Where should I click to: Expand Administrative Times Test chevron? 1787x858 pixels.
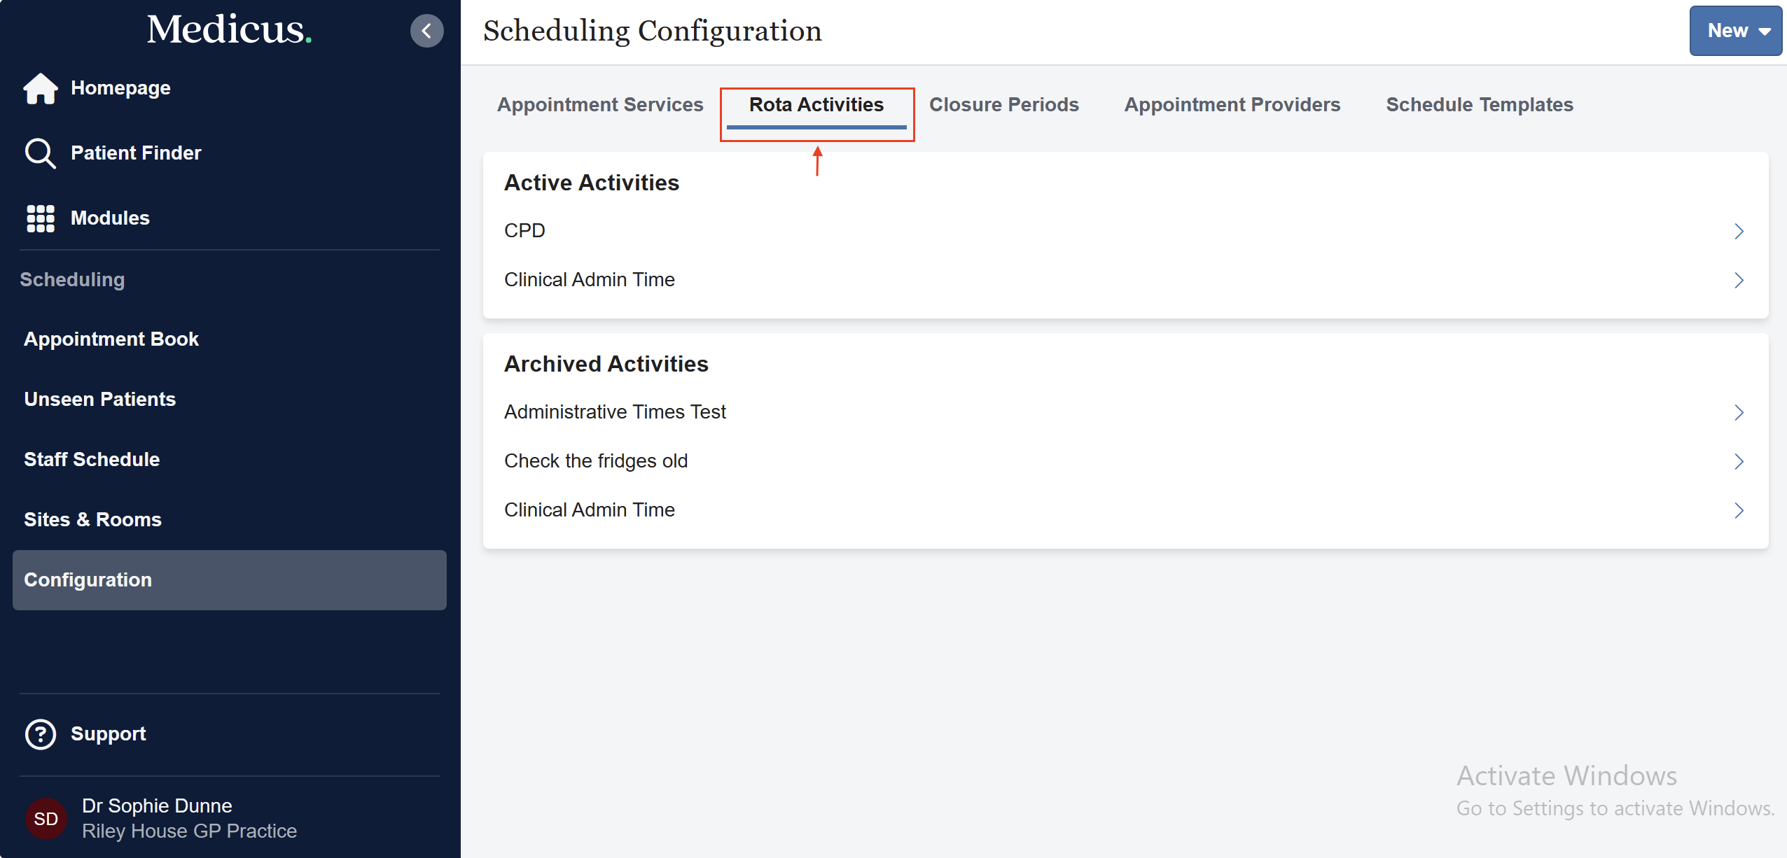tap(1739, 412)
